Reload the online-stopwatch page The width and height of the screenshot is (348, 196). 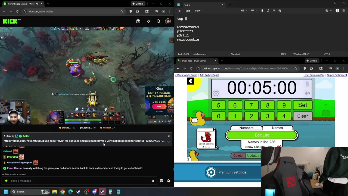point(191,68)
